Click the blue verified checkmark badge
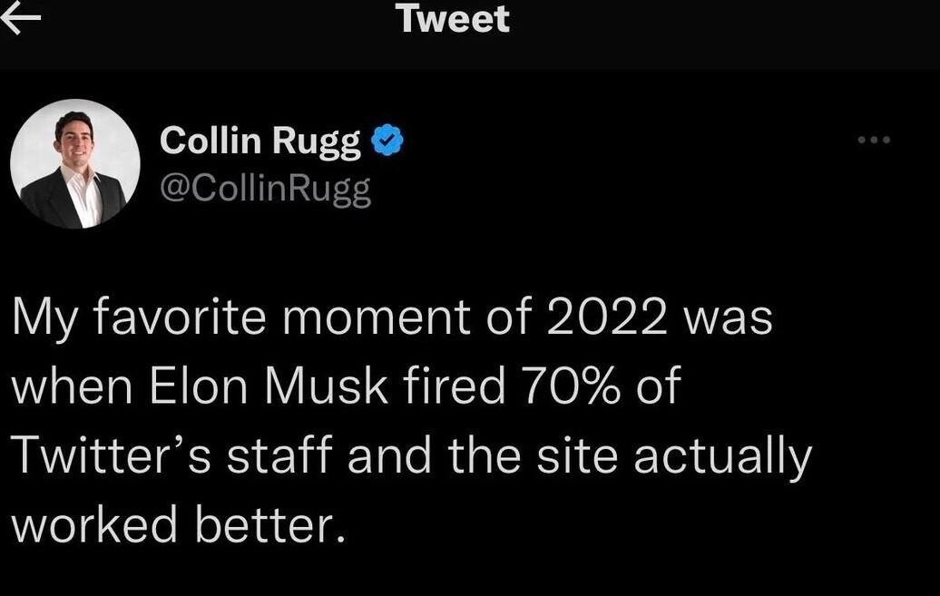The image size is (940, 596). (388, 142)
